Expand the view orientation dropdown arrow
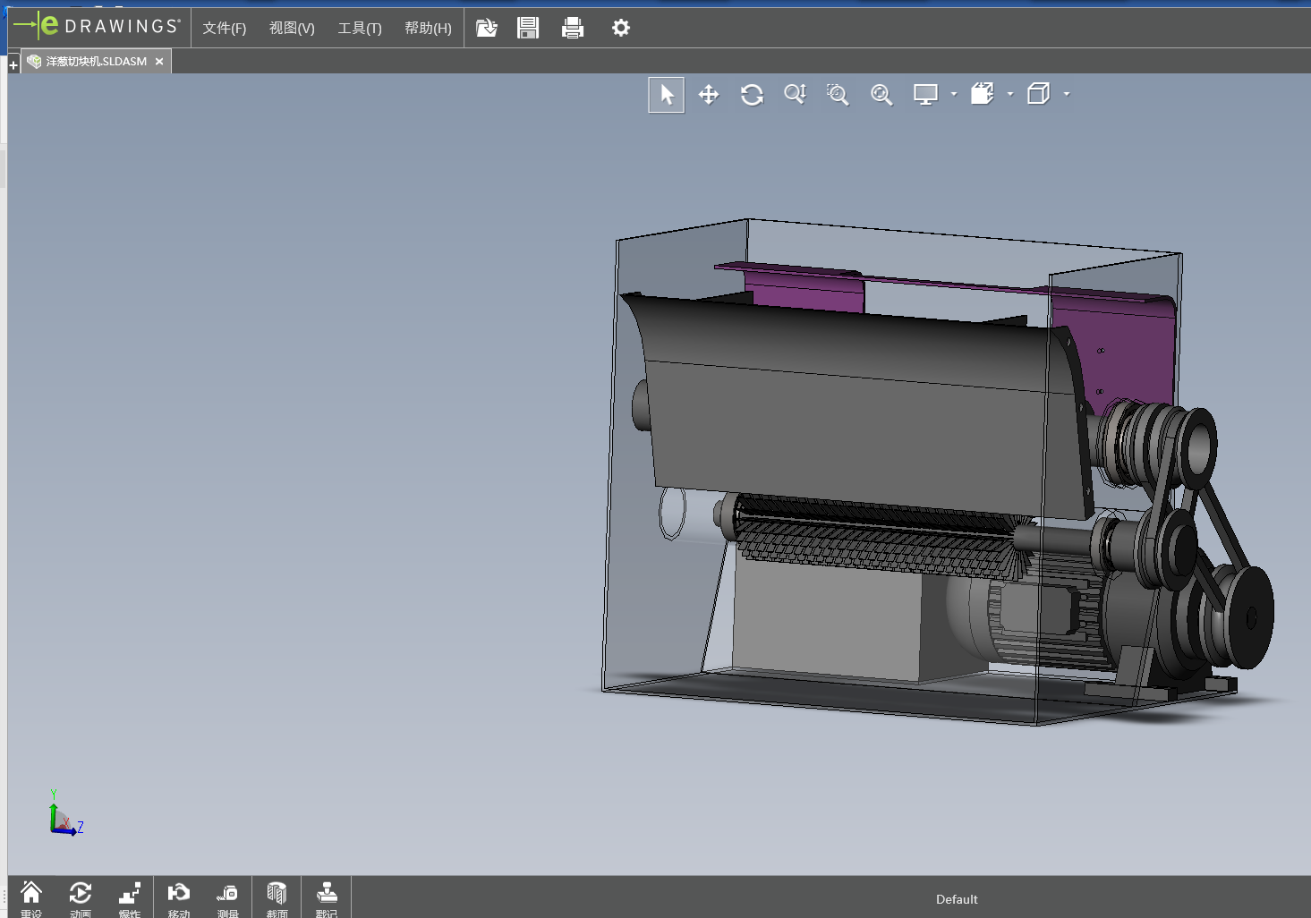Viewport: 1311px width, 918px height. [x=1010, y=94]
